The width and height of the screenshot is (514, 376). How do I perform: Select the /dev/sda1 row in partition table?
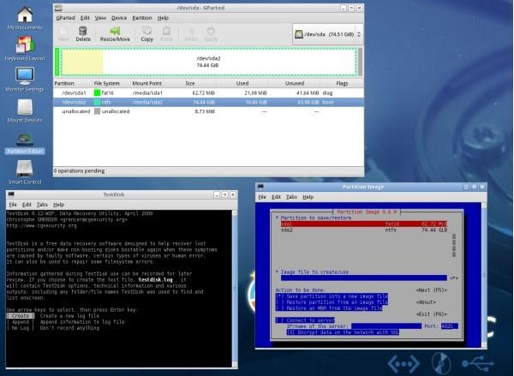pyautogui.click(x=208, y=93)
